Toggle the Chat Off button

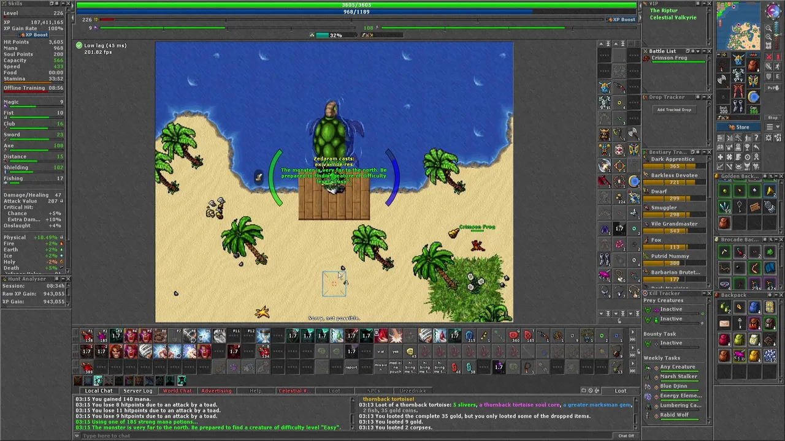click(x=626, y=435)
